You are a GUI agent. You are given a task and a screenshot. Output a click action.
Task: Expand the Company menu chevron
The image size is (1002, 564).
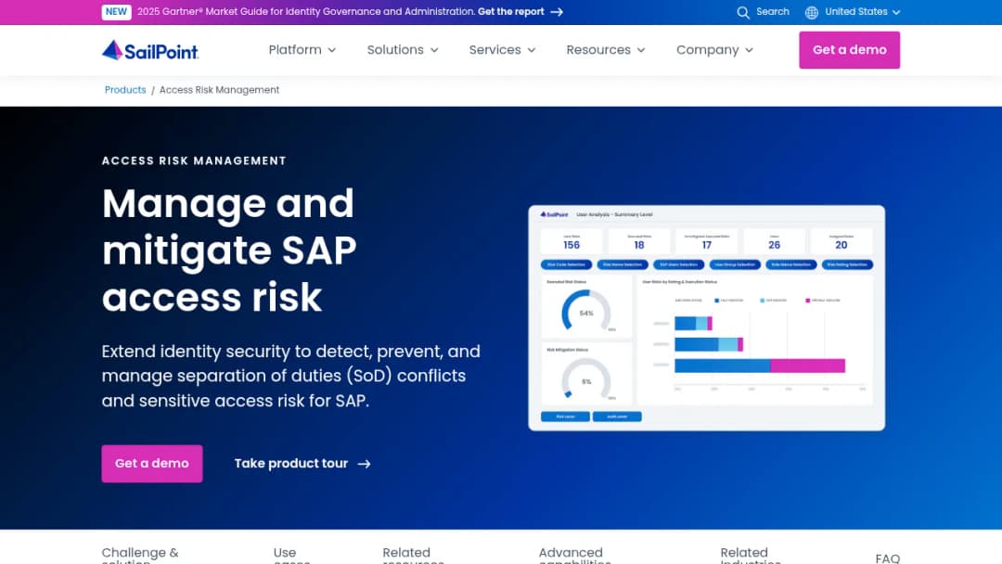749,50
